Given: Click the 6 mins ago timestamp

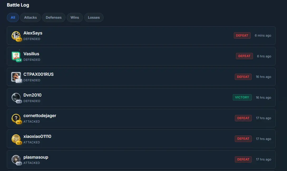Looking at the screenshot, I should tap(263, 36).
